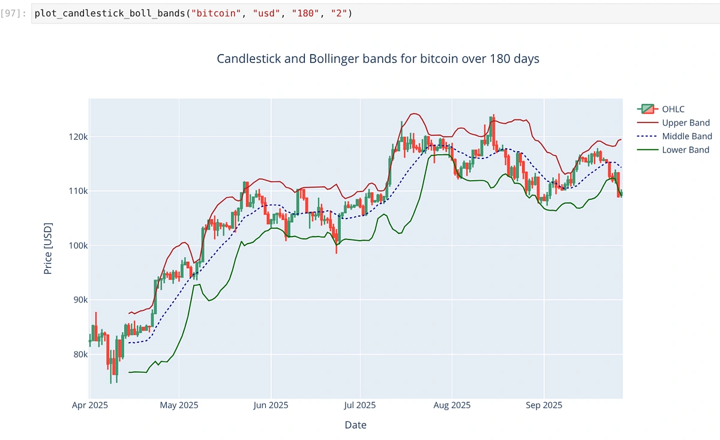The width and height of the screenshot is (720, 440).
Task: Click the "bitcoin" argument in the code
Action: pos(209,13)
